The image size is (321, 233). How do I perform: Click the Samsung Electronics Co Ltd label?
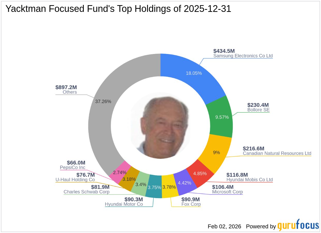[x=243, y=56]
